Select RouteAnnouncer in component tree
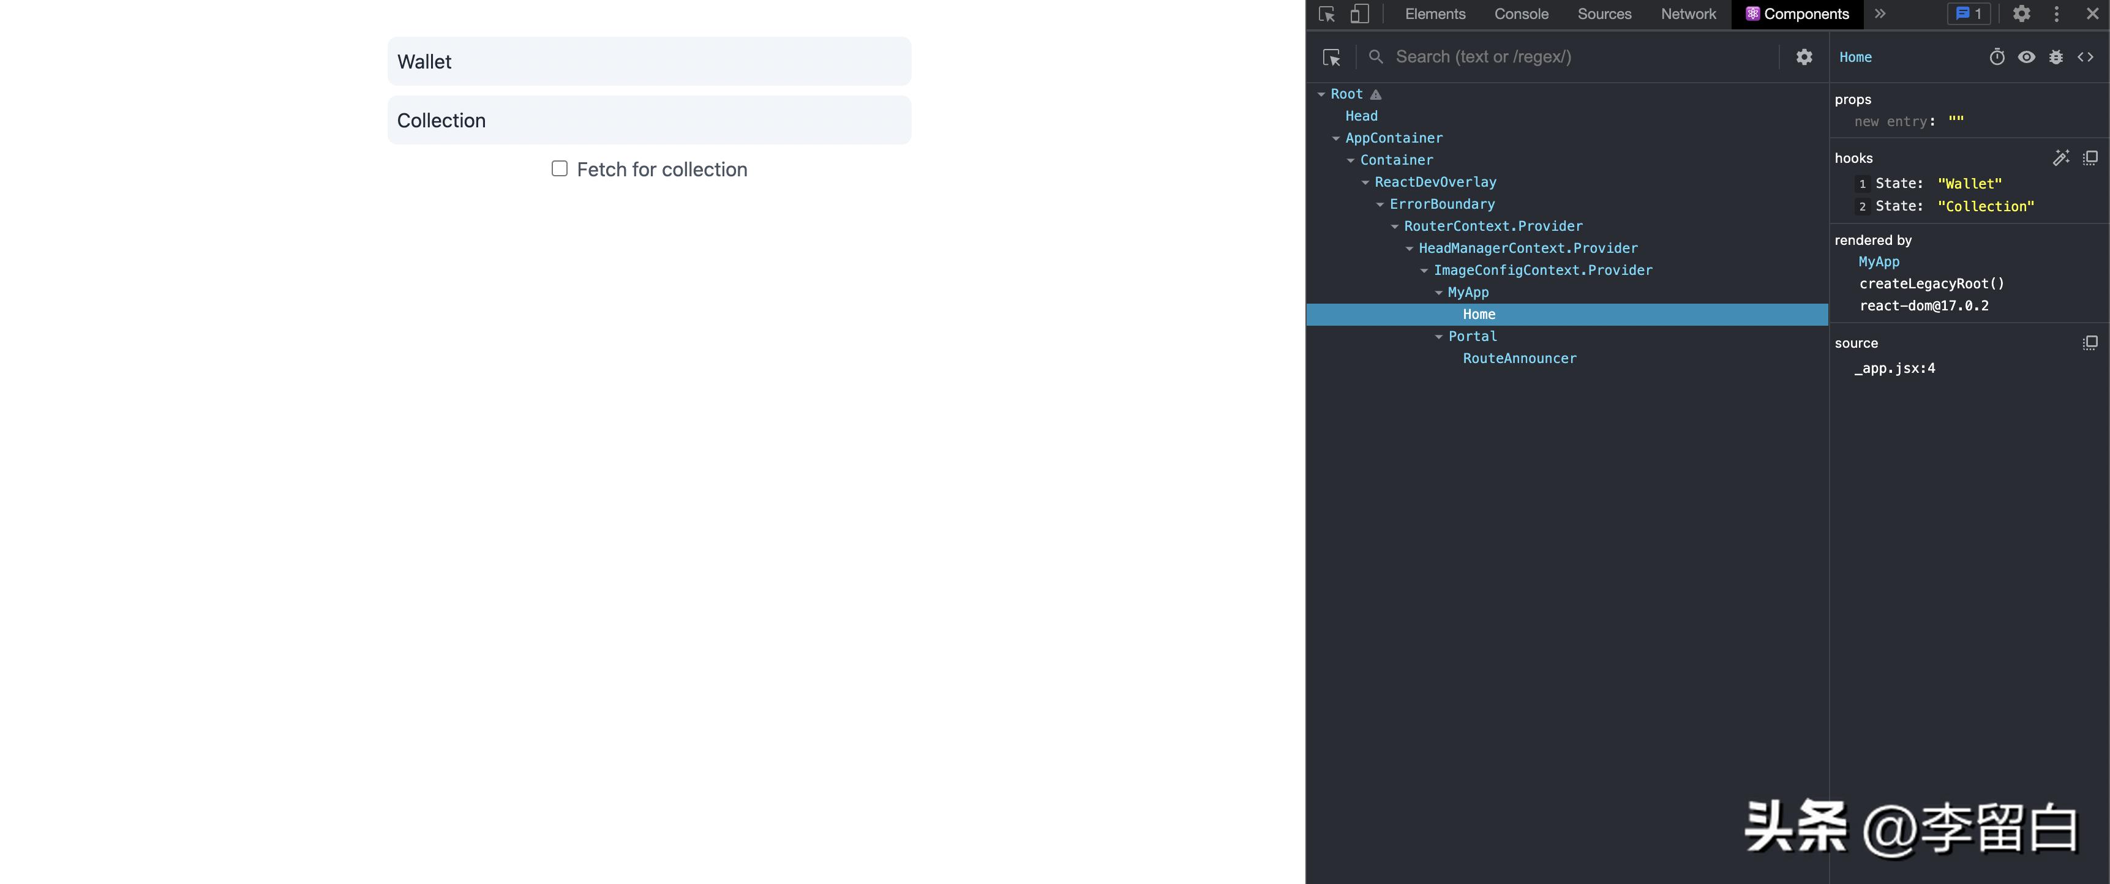 1519,359
